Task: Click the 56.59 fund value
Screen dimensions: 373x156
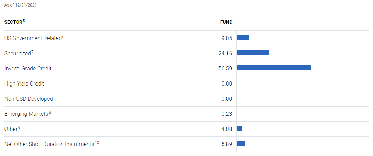Action: pyautogui.click(x=225, y=68)
